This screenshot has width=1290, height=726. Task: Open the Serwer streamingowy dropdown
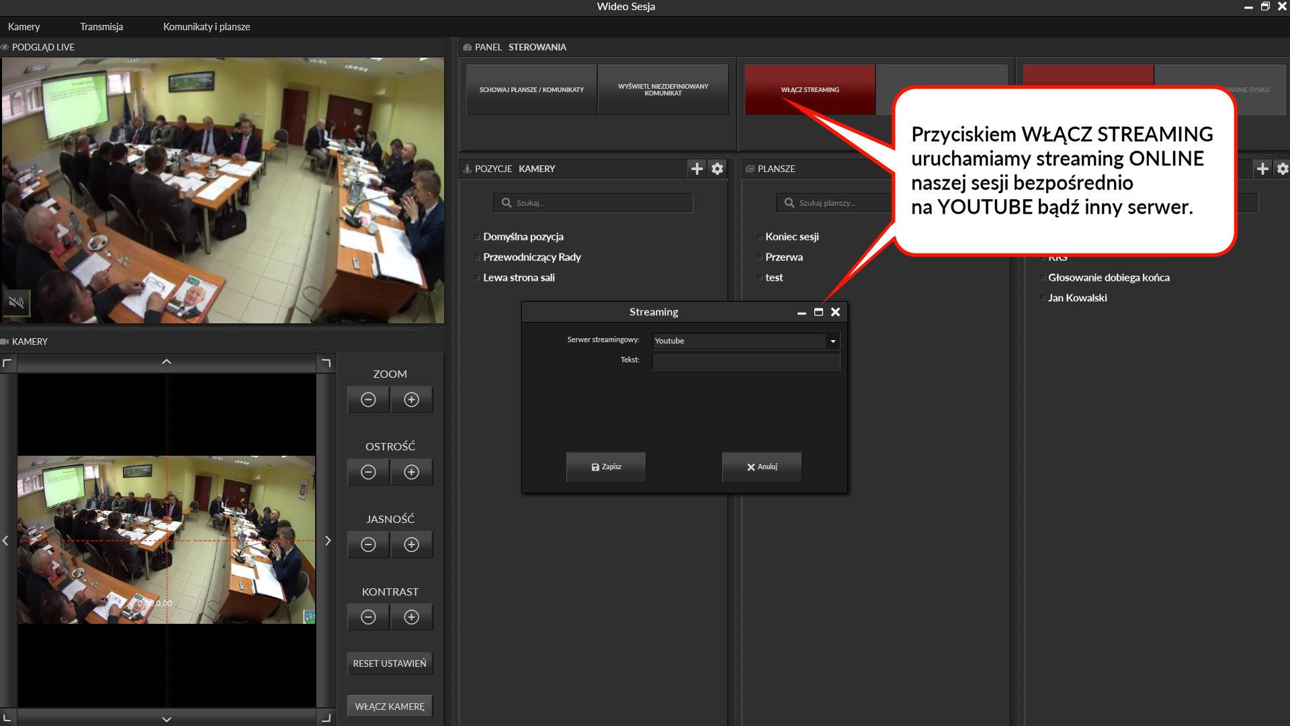pos(832,341)
